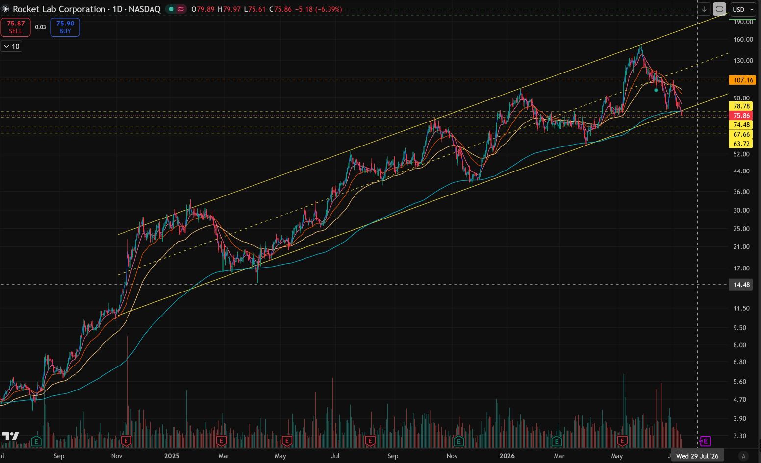Open the green earnings marker near March 2026
The width and height of the screenshot is (761, 463).
click(557, 441)
